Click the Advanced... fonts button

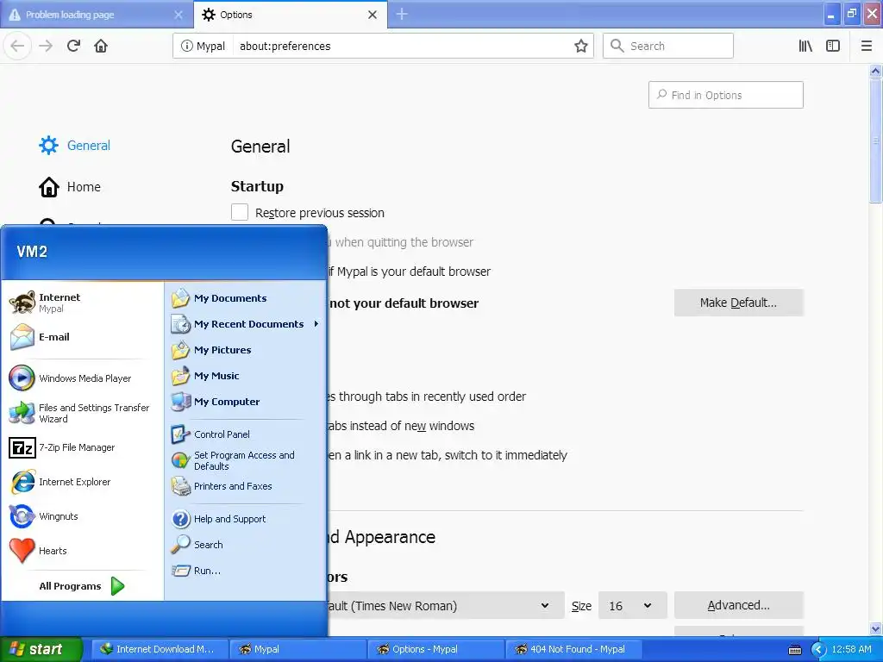pos(738,605)
